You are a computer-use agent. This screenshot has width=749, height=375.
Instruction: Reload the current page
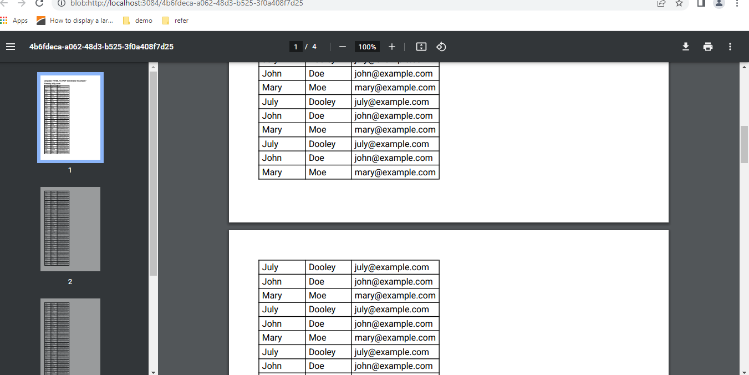click(x=39, y=4)
